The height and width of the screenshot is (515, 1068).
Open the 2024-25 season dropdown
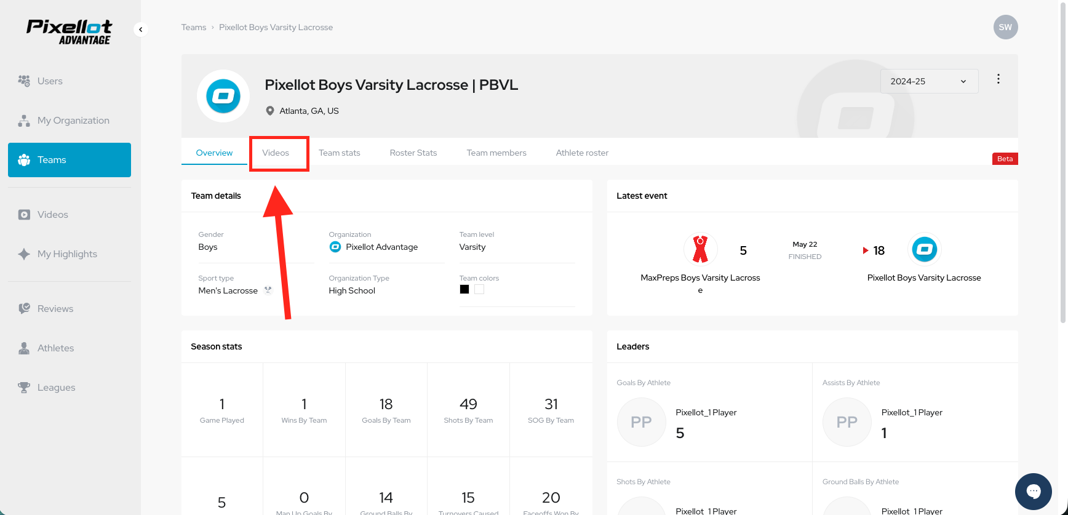point(928,81)
